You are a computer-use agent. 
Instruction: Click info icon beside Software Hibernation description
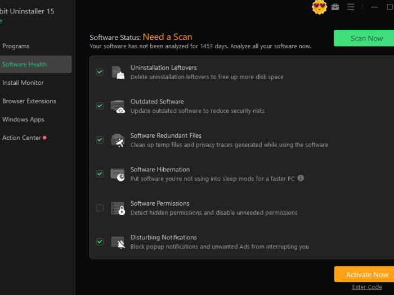tap(301, 178)
